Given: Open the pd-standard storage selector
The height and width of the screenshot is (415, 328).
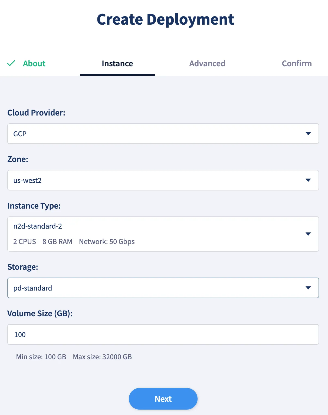Looking at the screenshot, I should (163, 288).
